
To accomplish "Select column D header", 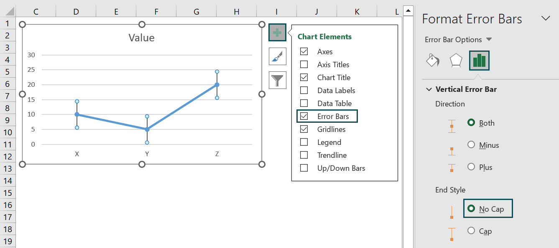I will tap(76, 12).
